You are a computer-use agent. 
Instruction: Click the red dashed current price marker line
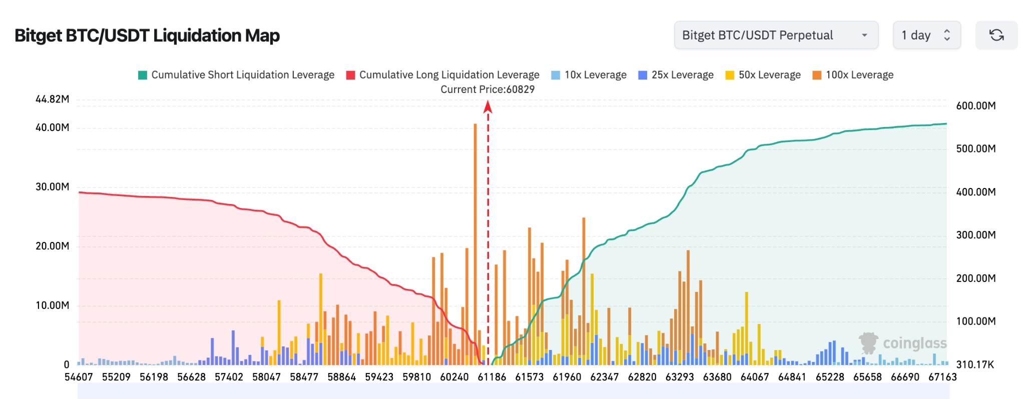[488, 232]
